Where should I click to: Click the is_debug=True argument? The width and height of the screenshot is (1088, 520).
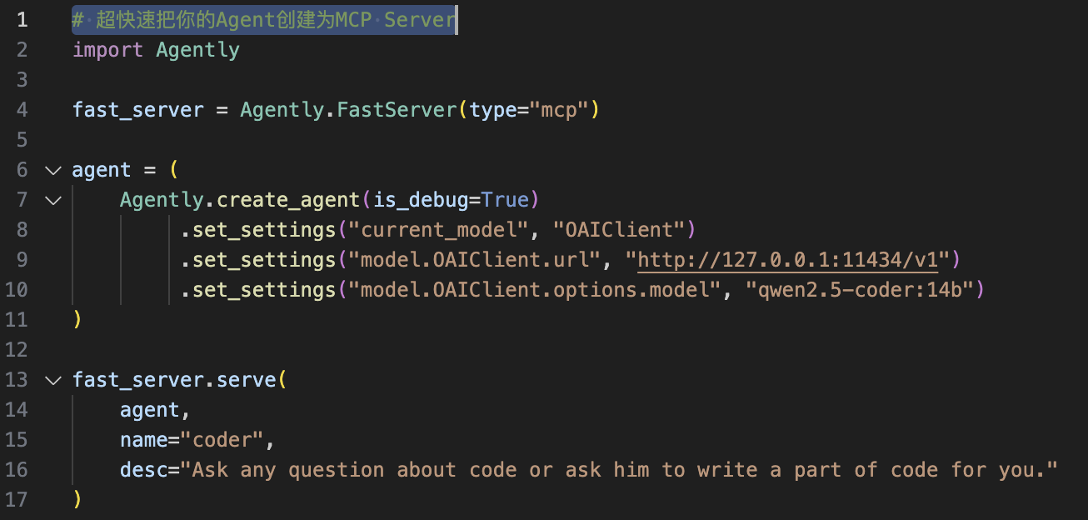(x=451, y=200)
